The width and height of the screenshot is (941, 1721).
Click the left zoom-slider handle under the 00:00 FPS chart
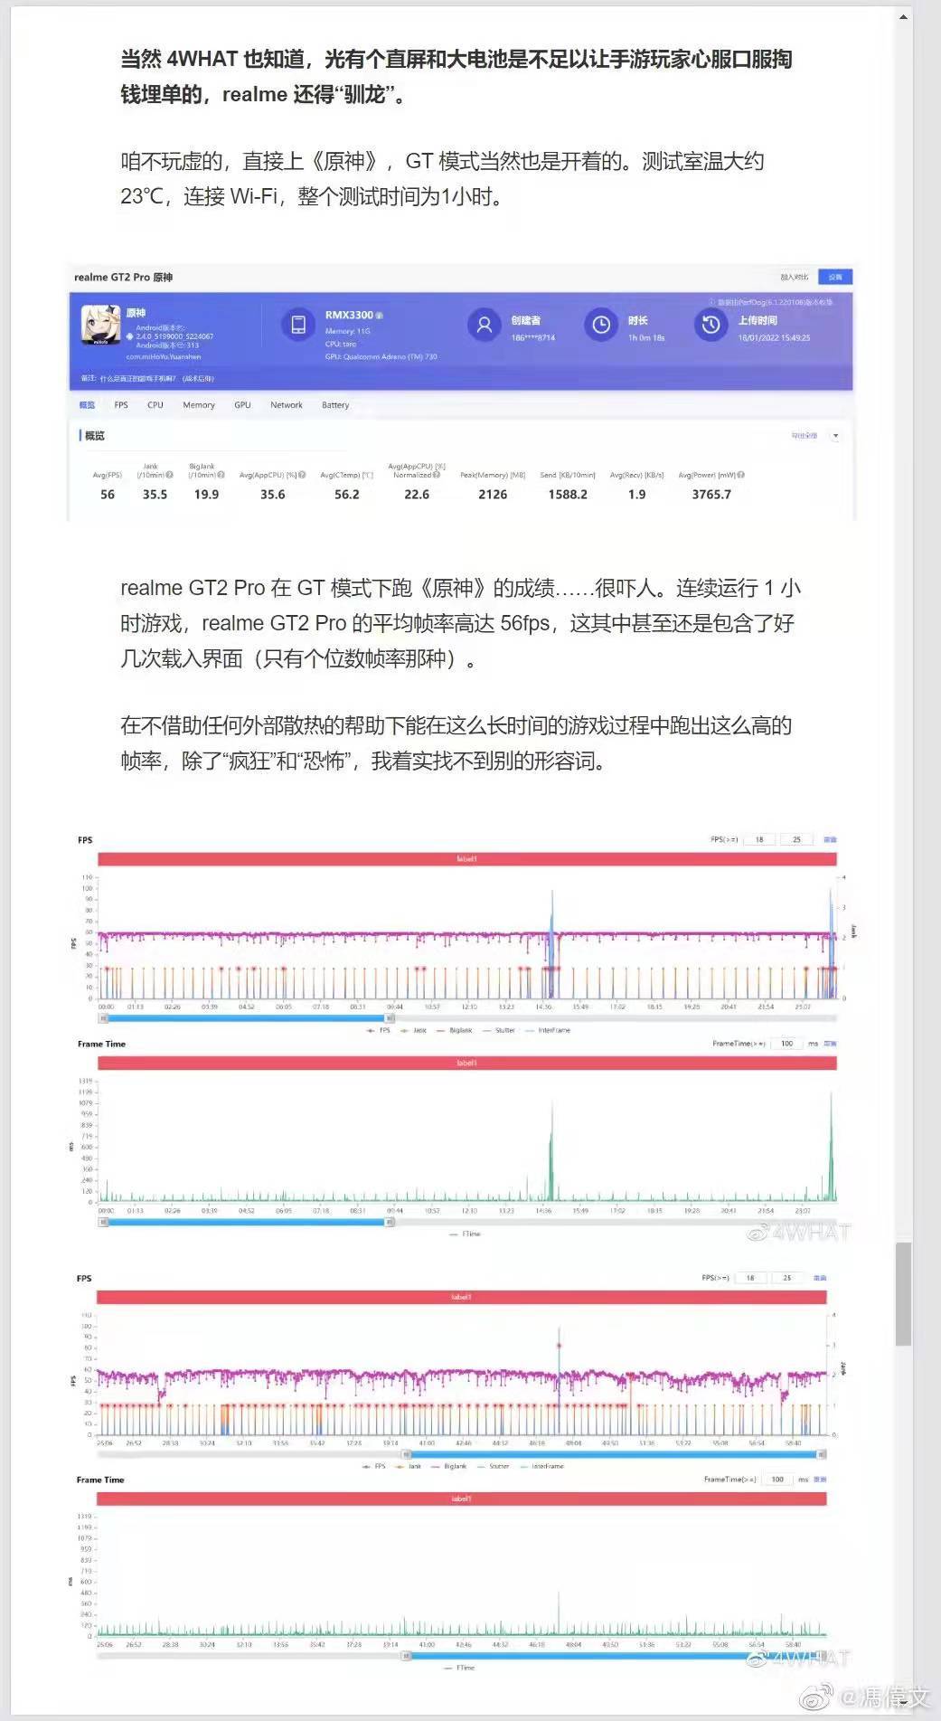[x=103, y=1018]
